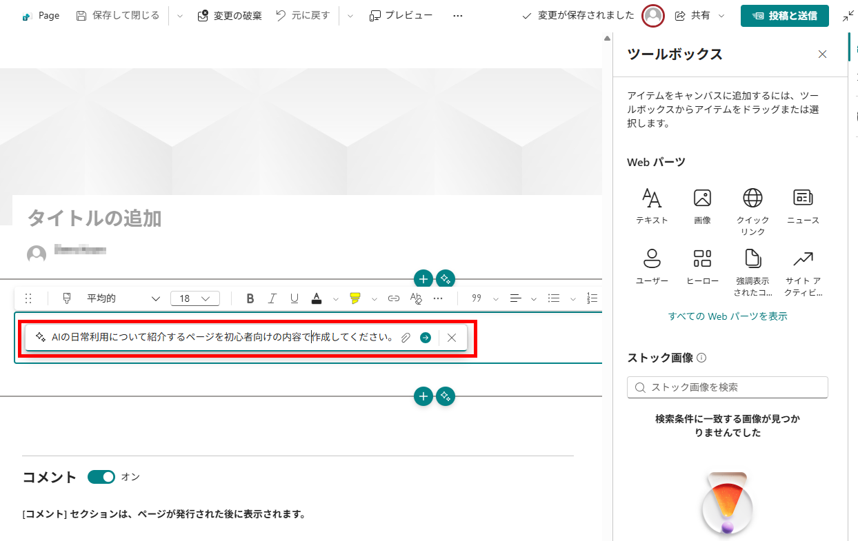
Task: Click the stock image search field
Action: point(728,387)
